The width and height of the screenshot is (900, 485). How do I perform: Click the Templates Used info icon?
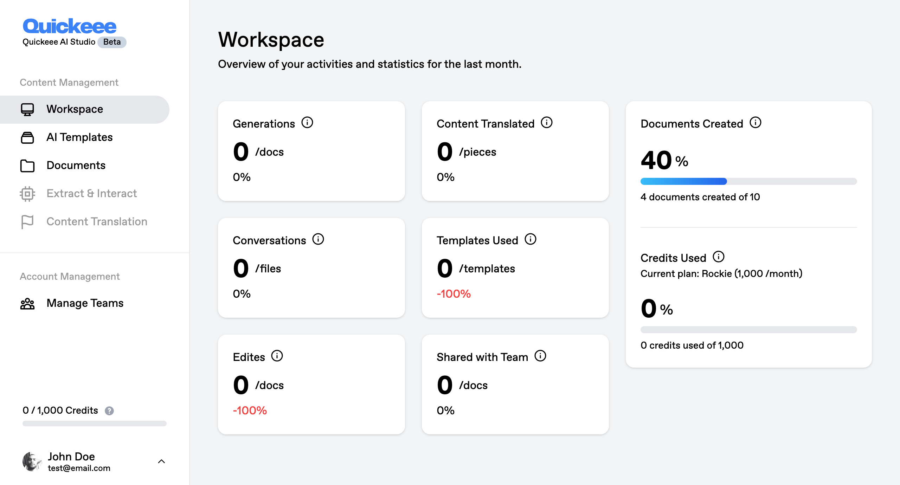click(530, 239)
